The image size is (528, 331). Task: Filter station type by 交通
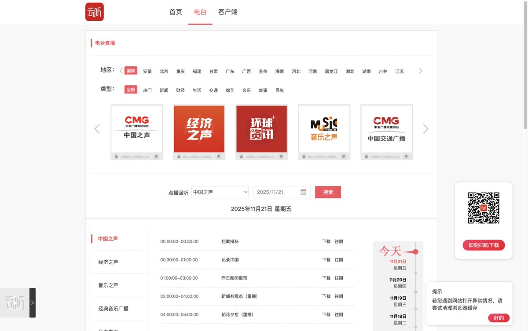coord(213,90)
